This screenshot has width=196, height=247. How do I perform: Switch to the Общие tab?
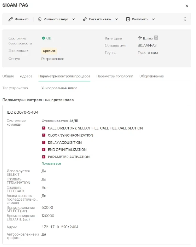click(8, 76)
